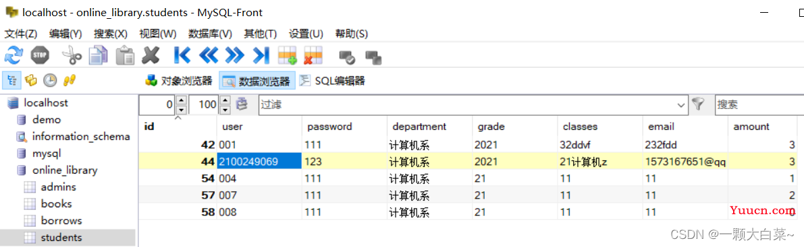This screenshot has height=247, width=804.
Task: Click the scissors Cut icon
Action: (72, 55)
